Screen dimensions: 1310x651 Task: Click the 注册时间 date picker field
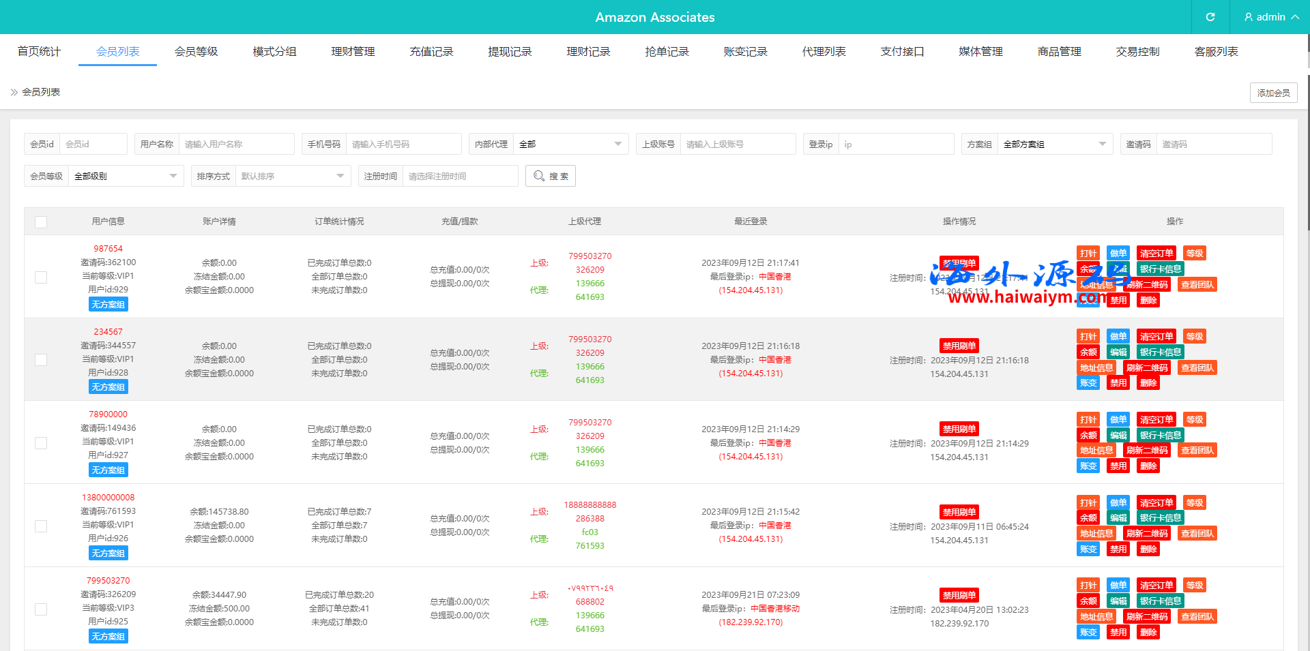click(459, 177)
